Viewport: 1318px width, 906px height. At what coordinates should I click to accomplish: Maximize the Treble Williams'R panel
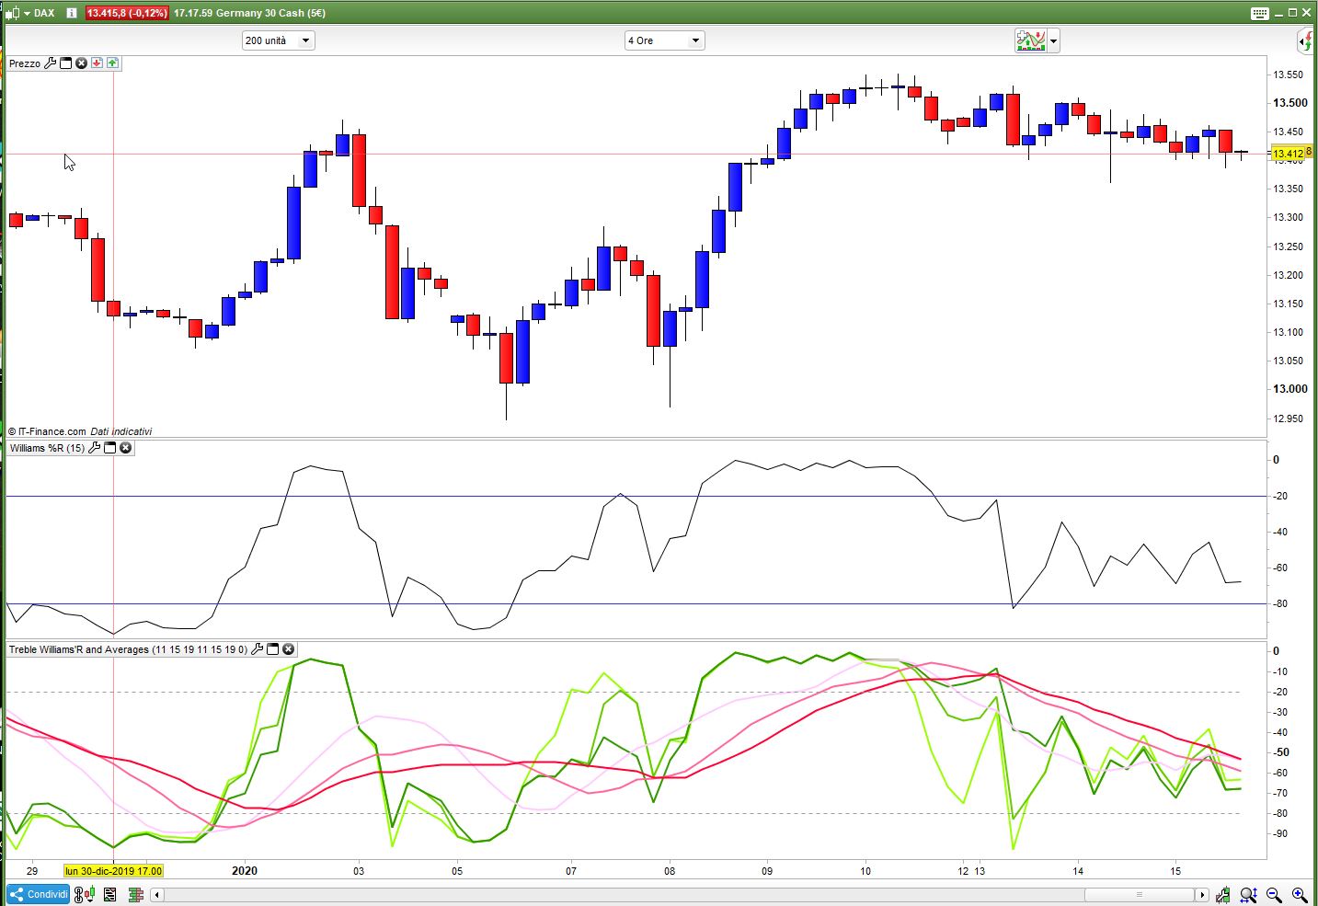point(272,649)
